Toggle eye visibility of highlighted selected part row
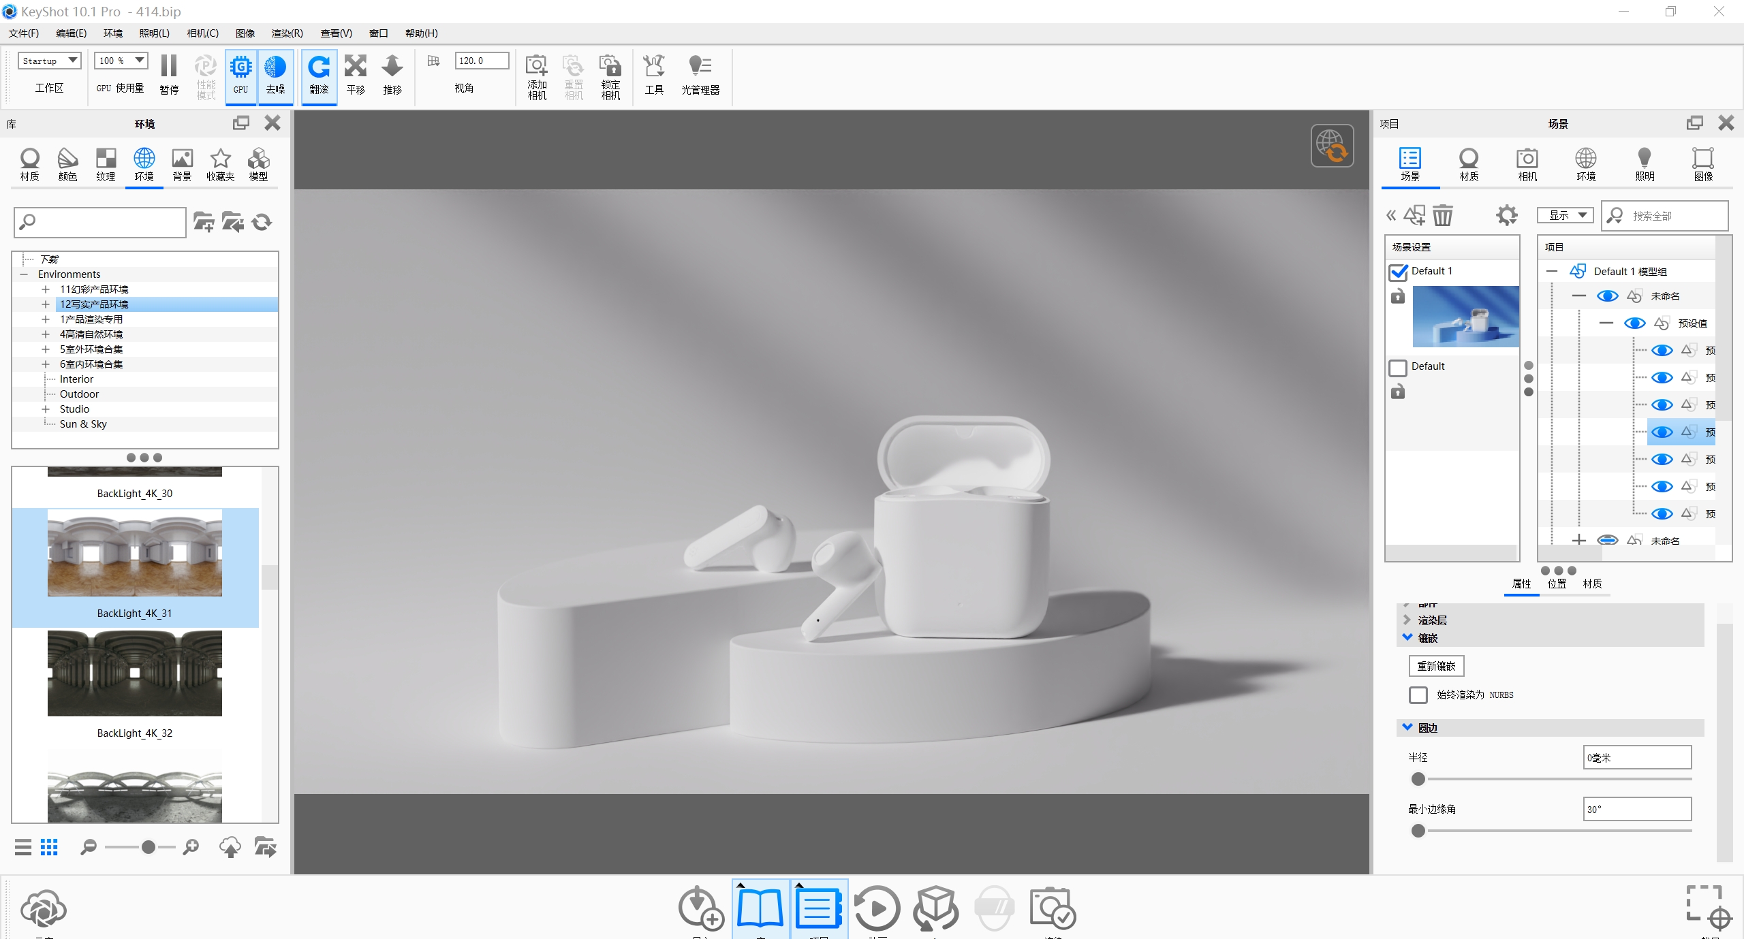The width and height of the screenshot is (1744, 939). (1662, 432)
